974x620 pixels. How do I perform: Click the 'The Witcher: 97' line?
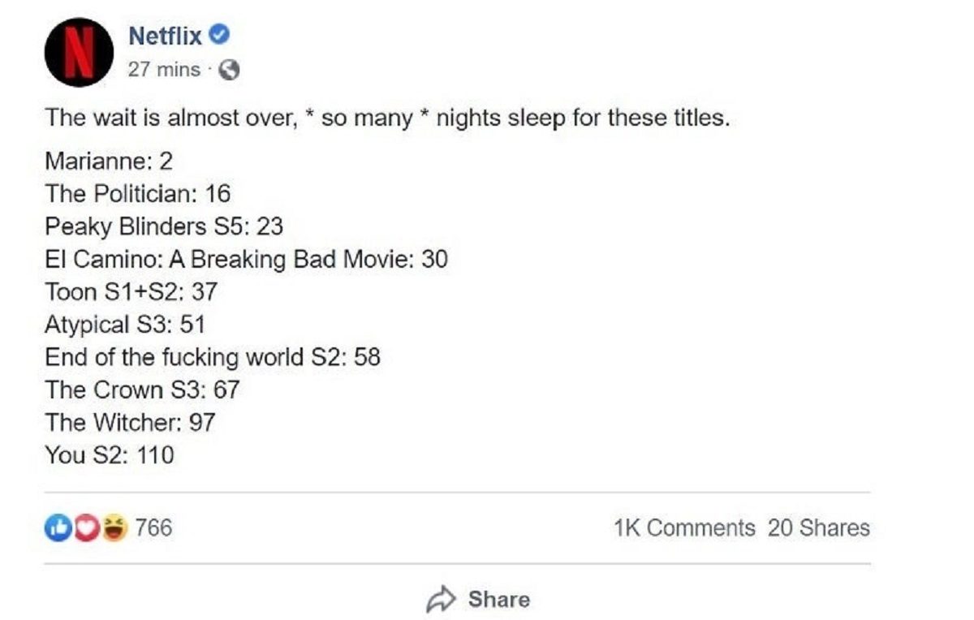click(x=130, y=422)
